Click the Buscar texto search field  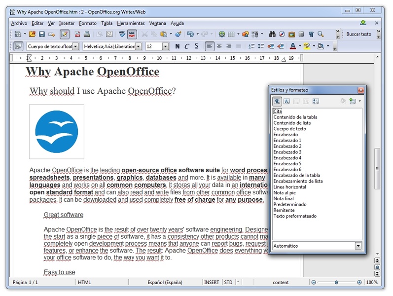click(x=358, y=34)
